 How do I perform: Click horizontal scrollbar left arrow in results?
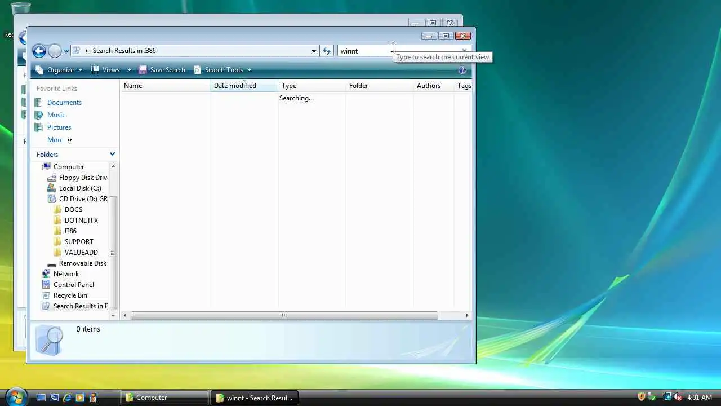(125, 316)
